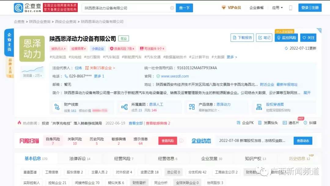The height and width of the screenshot is (186, 330).
Task: Click the #充电桩 hashtag
Action: [75, 57]
